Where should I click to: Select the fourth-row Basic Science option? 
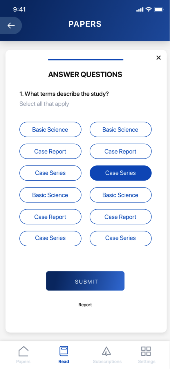point(50,195)
